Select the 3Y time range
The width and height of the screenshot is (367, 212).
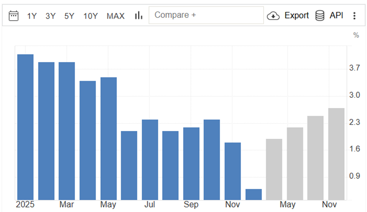(x=50, y=16)
